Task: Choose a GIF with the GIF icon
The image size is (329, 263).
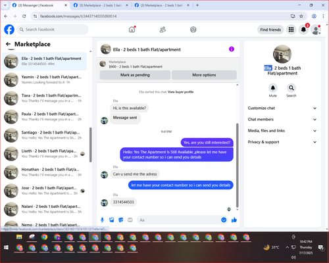Action: (x=130, y=220)
